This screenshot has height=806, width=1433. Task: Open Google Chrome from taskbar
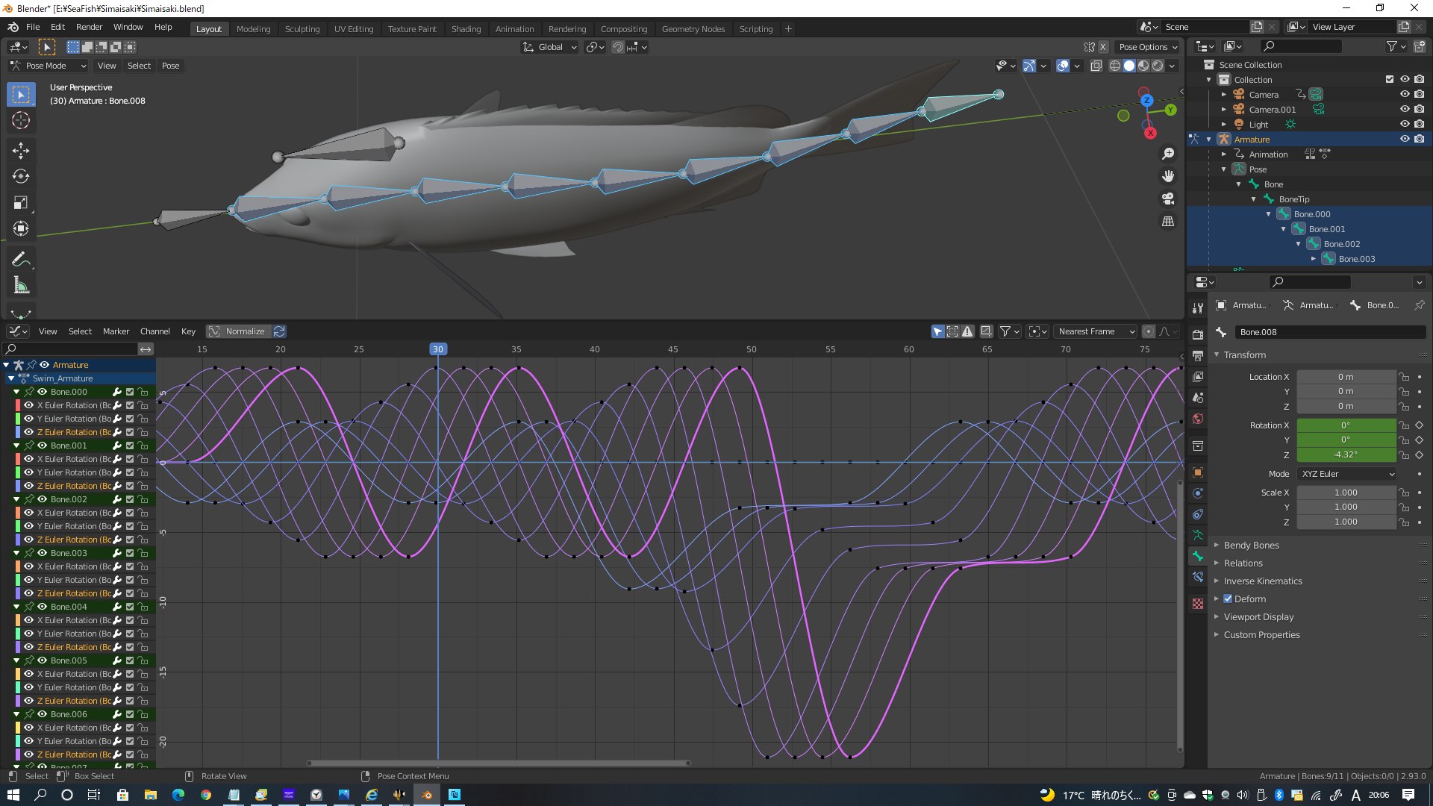pyautogui.click(x=206, y=795)
